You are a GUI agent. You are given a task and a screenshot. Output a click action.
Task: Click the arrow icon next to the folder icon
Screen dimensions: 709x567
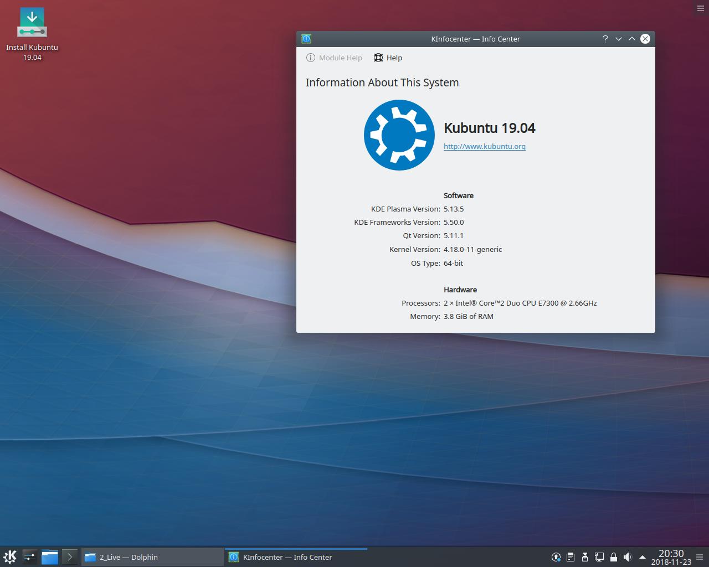[70, 557]
